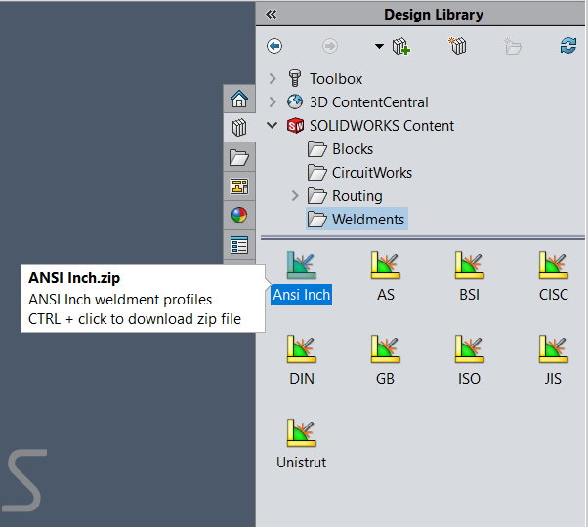The image size is (588, 527).
Task: Click the greyed forward navigation arrow
Action: [x=329, y=46]
